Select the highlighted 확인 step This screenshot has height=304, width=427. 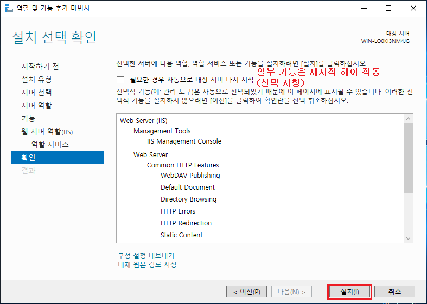(x=58, y=157)
